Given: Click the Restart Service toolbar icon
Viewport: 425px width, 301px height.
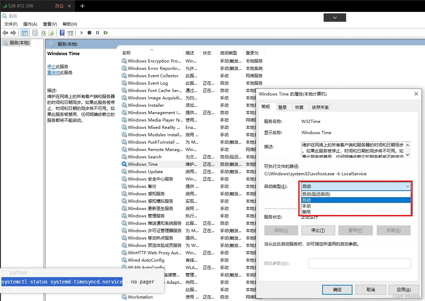Looking at the screenshot, I should [106, 33].
